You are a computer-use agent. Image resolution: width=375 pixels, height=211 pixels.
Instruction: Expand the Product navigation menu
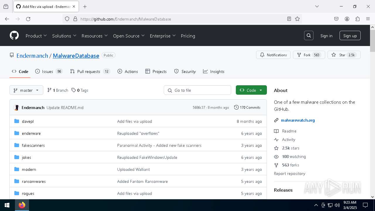(36, 36)
